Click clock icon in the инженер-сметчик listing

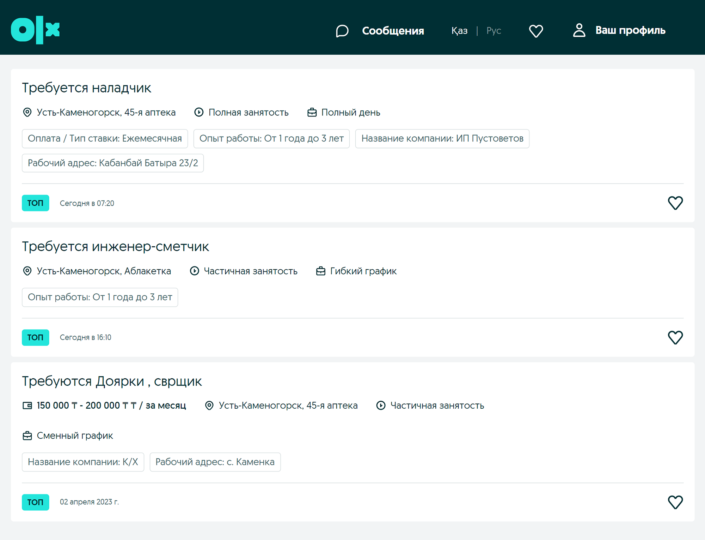(x=194, y=271)
